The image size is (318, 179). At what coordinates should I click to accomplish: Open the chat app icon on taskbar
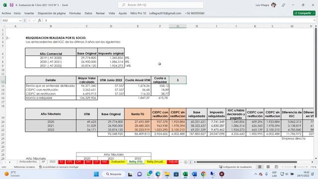click(140, 174)
